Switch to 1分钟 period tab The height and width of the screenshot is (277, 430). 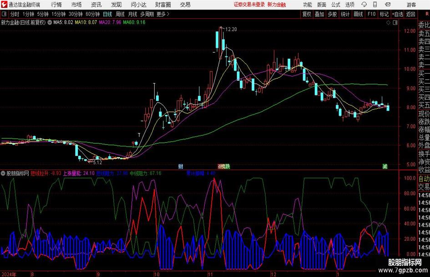28,14
